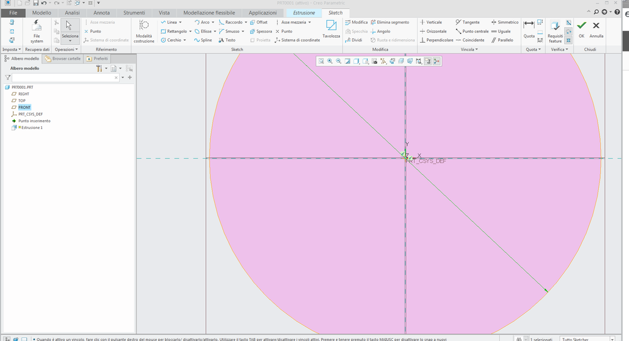
Task: Expand the Linea dropdown arrow
Action: 180,23
